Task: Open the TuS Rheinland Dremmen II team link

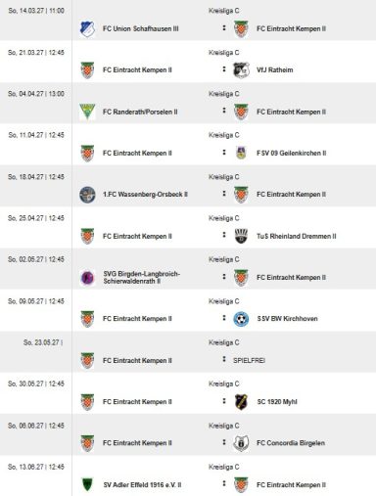Action: [x=297, y=236]
